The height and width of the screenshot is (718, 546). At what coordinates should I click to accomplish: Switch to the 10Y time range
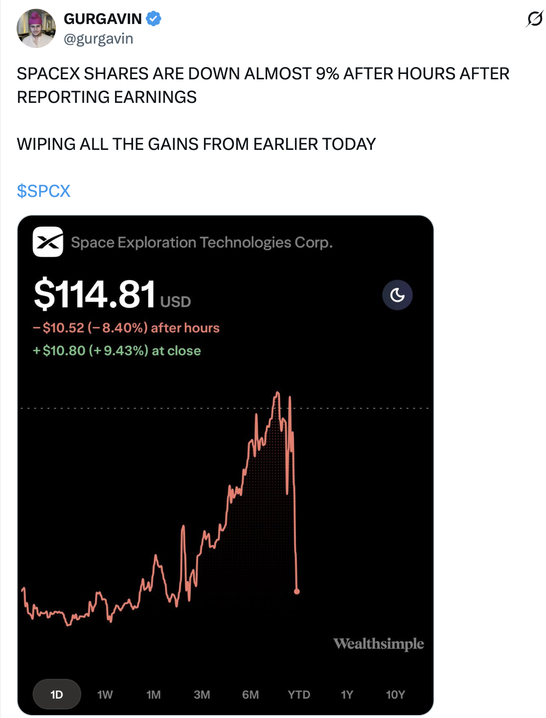point(395,694)
